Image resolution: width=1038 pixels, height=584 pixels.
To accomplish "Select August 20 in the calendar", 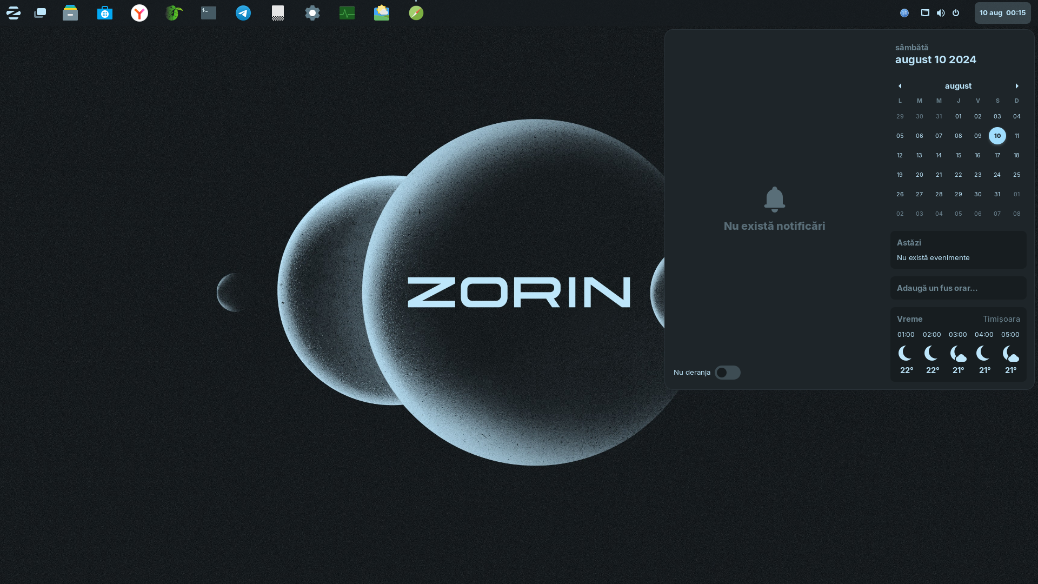I will [920, 175].
